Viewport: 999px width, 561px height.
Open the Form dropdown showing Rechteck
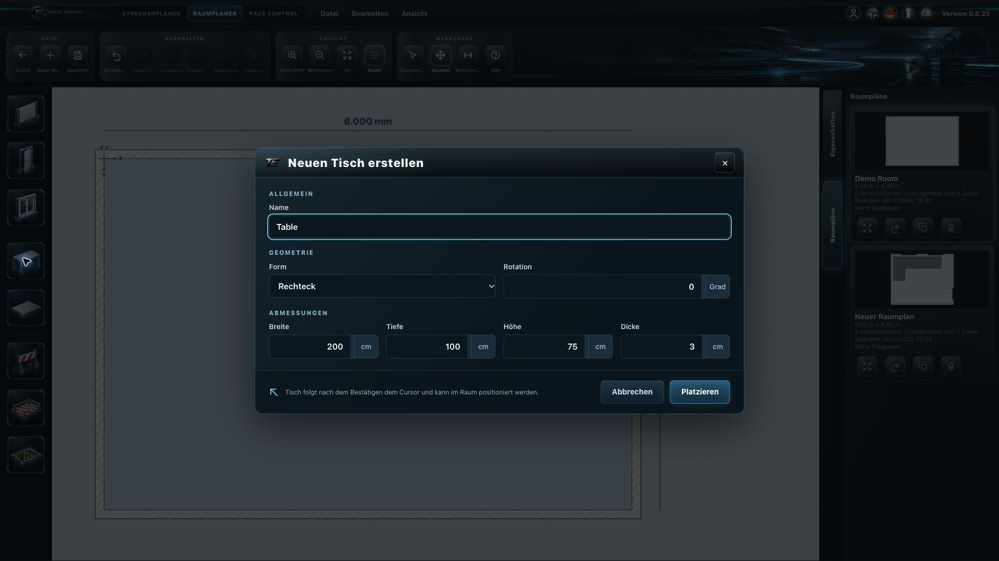pos(382,286)
